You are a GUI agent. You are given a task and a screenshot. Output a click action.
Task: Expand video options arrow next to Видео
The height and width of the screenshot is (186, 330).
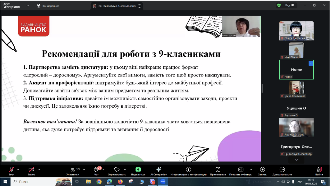39,169
